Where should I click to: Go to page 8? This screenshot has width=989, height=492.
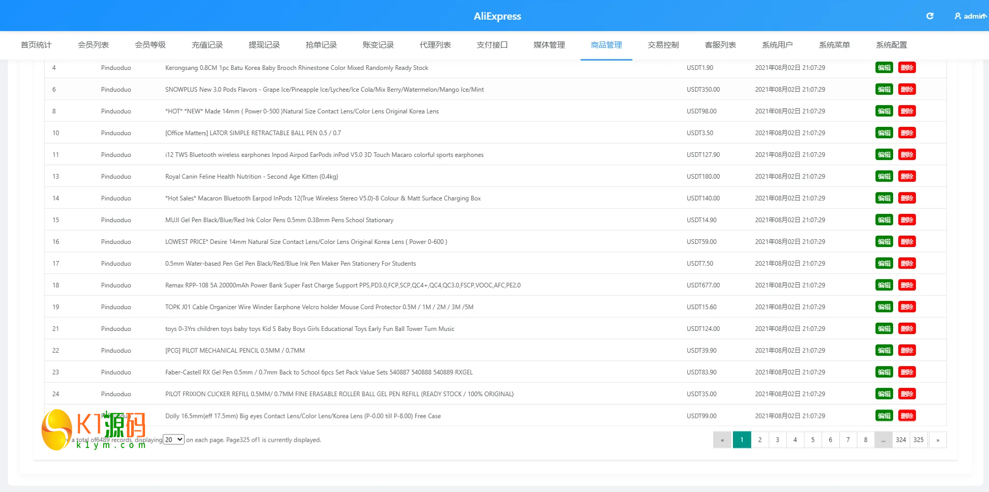coord(866,440)
